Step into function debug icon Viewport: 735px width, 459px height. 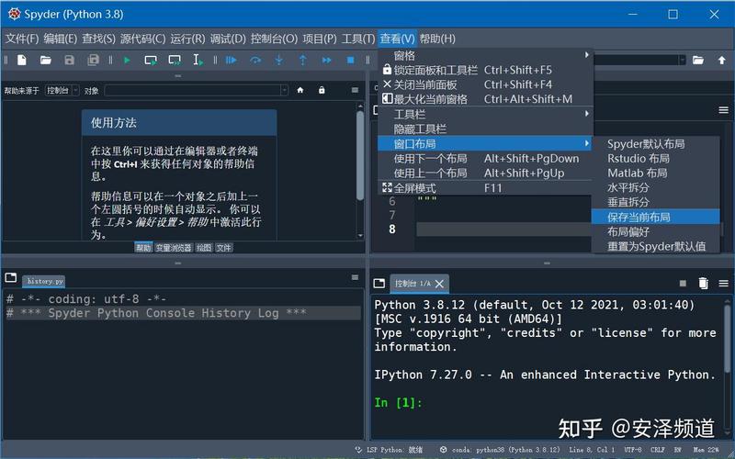pyautogui.click(x=279, y=60)
